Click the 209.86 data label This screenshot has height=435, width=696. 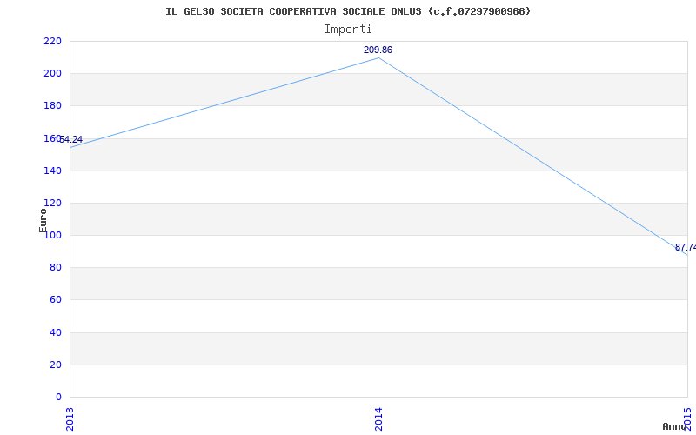[x=378, y=50]
